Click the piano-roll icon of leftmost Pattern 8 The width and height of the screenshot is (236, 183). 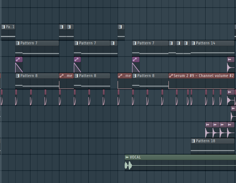click(18, 76)
